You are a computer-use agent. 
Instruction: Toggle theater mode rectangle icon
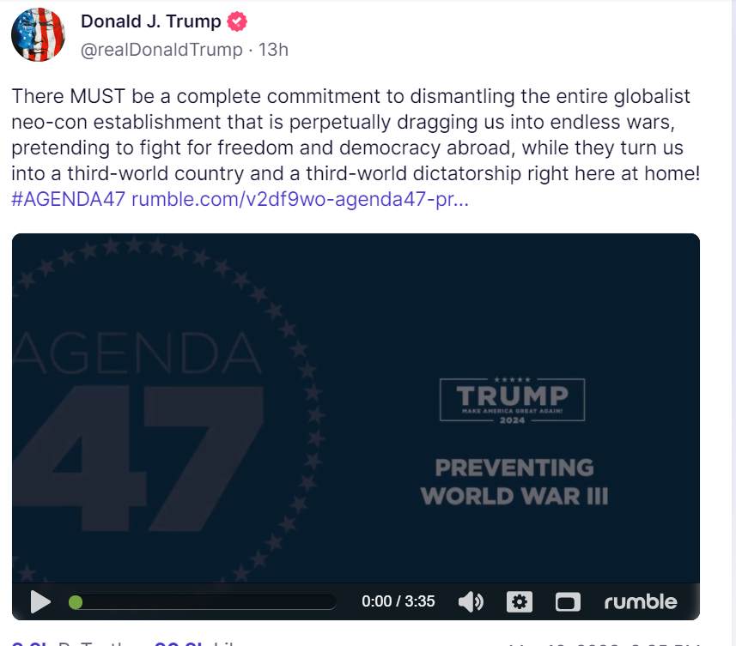568,602
